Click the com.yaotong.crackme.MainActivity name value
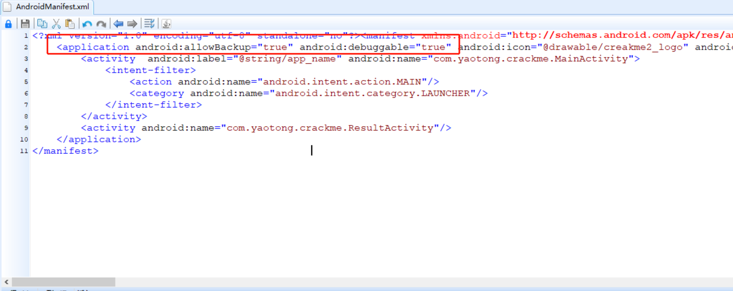 [530, 59]
